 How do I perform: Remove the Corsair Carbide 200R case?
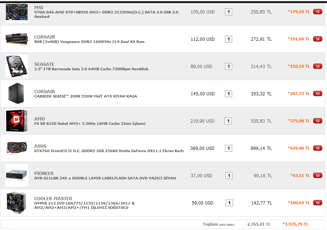click(318, 94)
